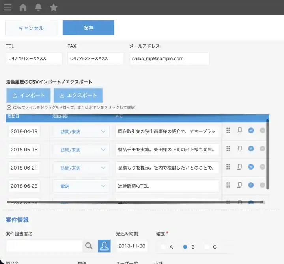Click the 案件担当者名 input field

tap(44, 246)
